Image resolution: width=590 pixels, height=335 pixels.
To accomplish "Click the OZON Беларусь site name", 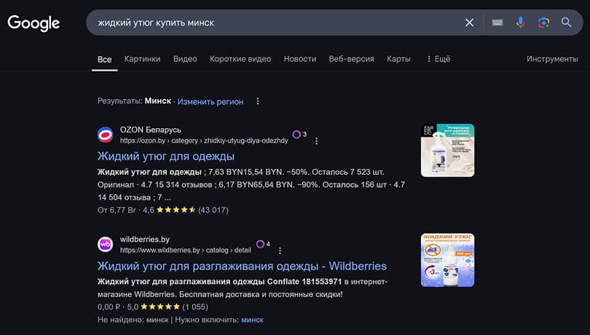I will [x=151, y=130].
